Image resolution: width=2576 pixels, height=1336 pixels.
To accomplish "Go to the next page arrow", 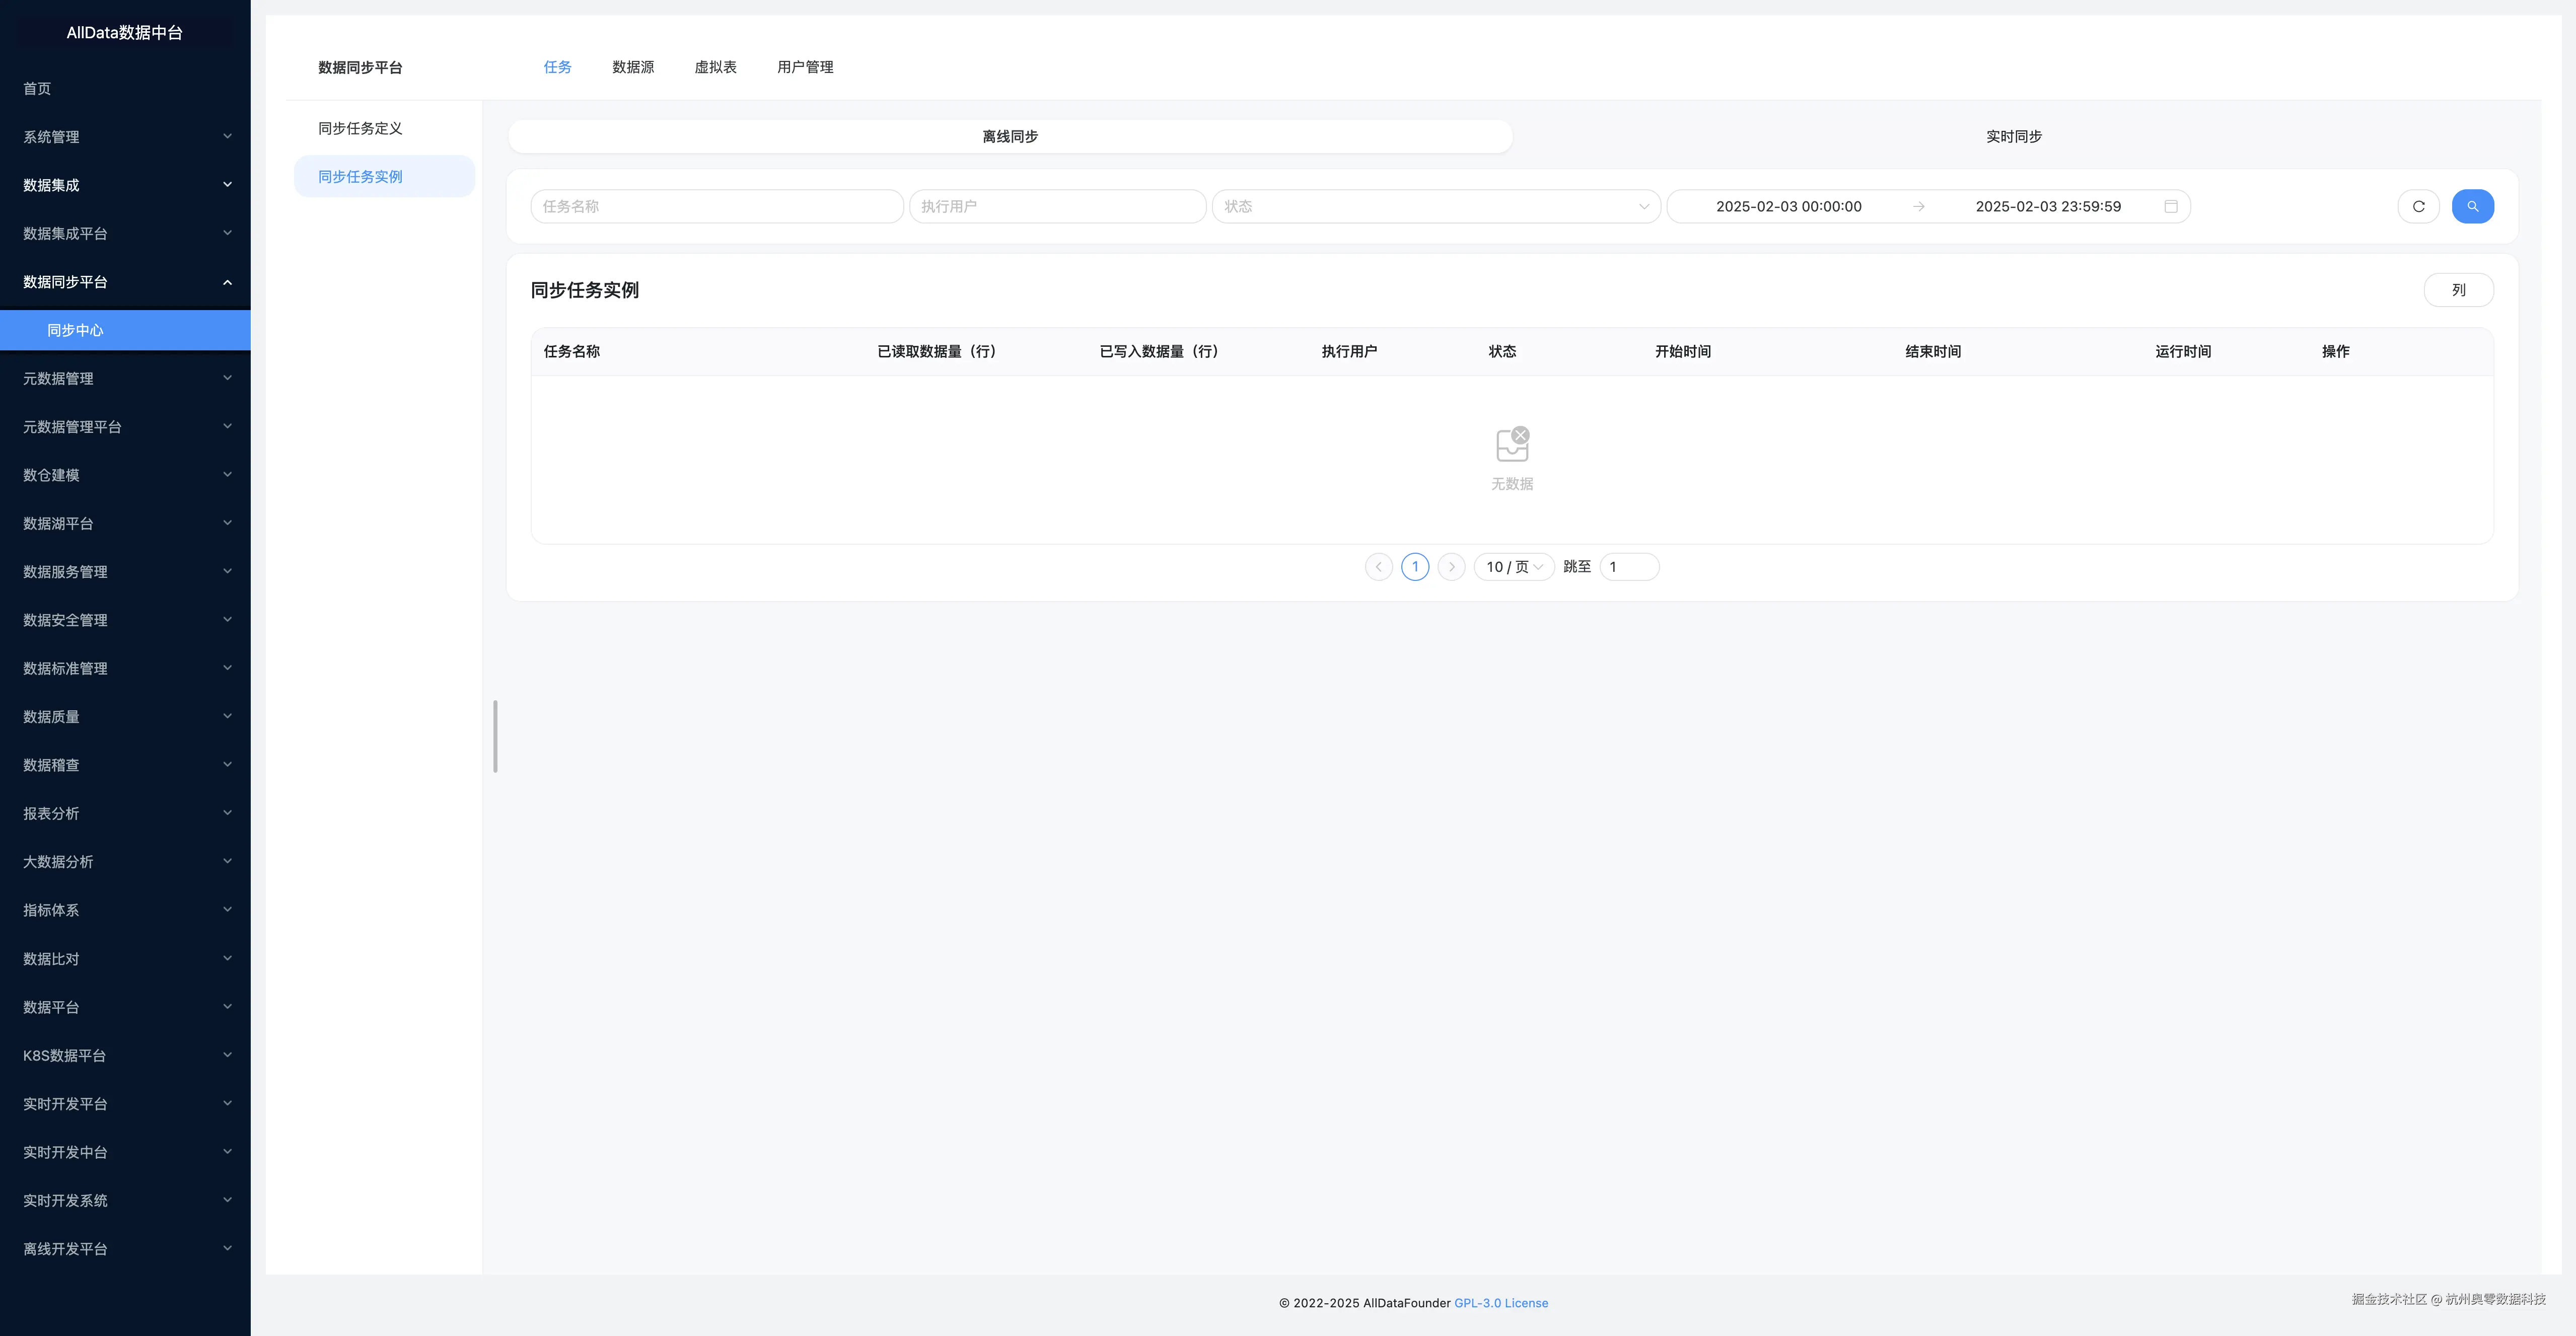I will pos(1451,567).
